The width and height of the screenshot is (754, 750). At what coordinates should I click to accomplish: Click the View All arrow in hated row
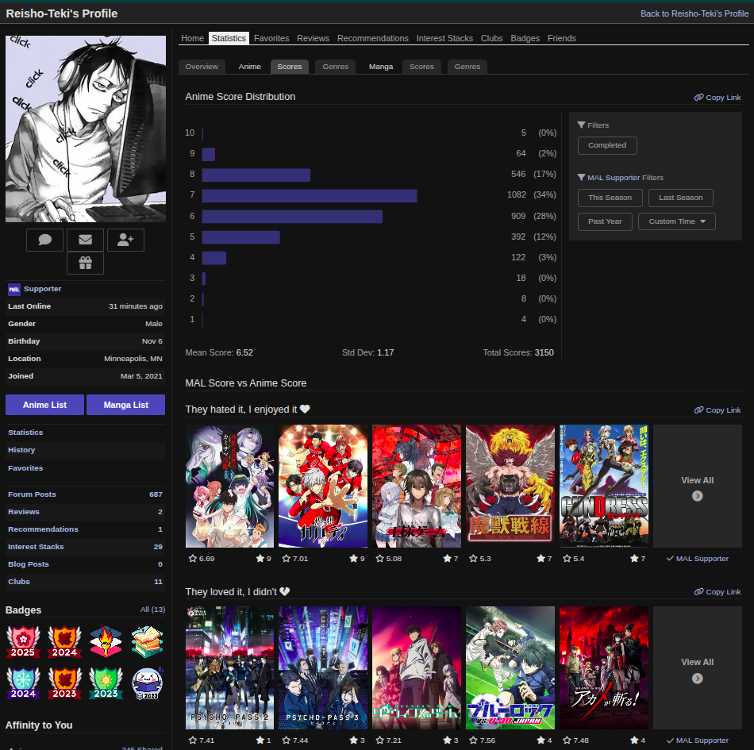[697, 496]
